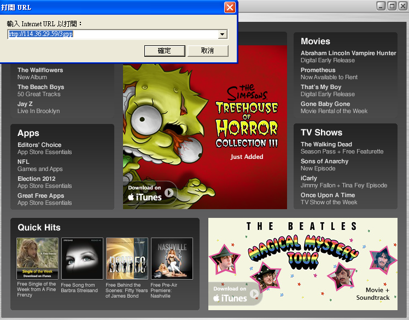Open Once Upon A Time link
Image resolution: width=409 pixels, height=320 pixels.
[x=329, y=199]
